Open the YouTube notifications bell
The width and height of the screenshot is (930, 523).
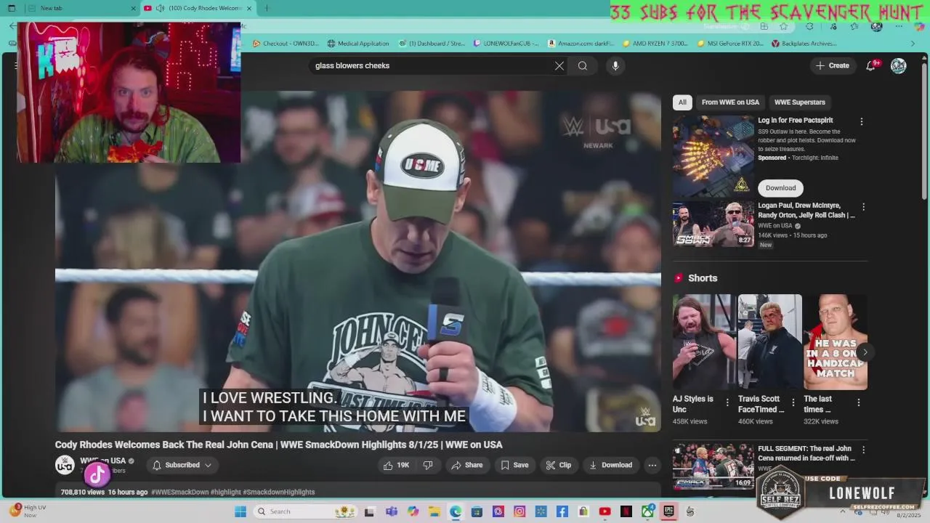870,65
